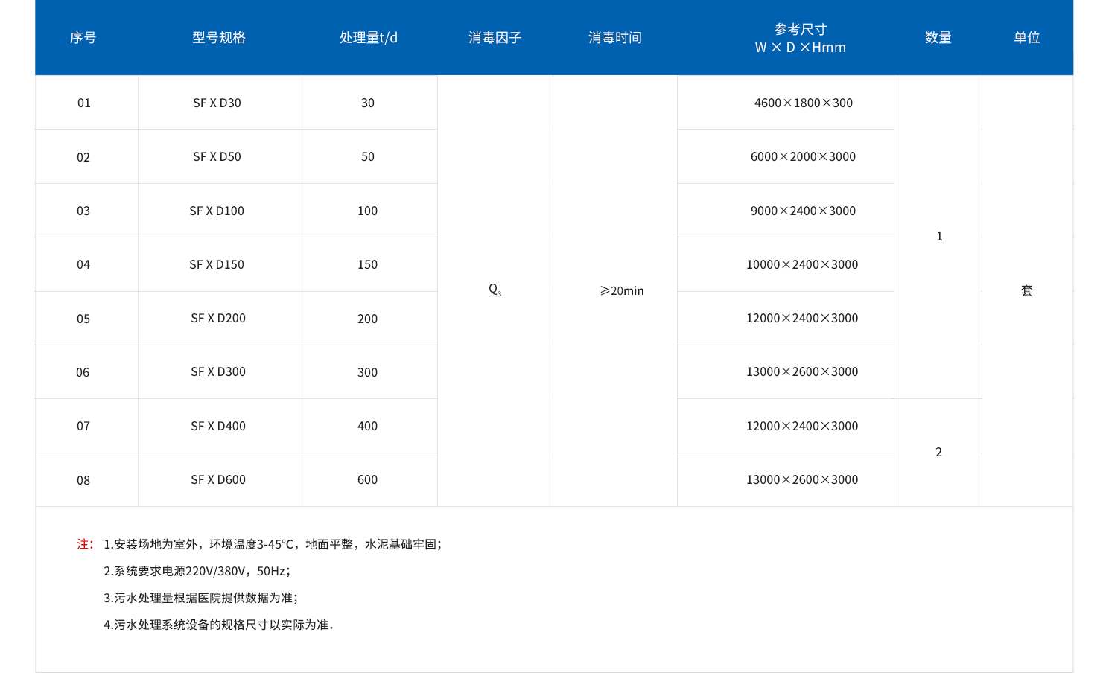The image size is (1103, 699).
Task: Click dimension 6000×2000×3000
Action: (x=804, y=157)
